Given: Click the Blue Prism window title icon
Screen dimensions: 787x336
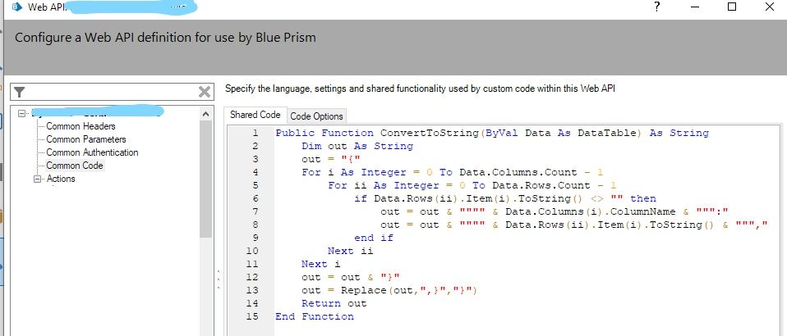Looking at the screenshot, I should (x=17, y=7).
